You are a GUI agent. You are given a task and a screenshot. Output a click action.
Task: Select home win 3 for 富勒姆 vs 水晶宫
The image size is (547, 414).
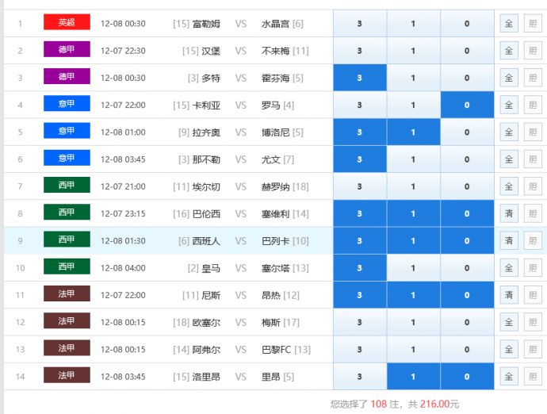[x=360, y=24]
